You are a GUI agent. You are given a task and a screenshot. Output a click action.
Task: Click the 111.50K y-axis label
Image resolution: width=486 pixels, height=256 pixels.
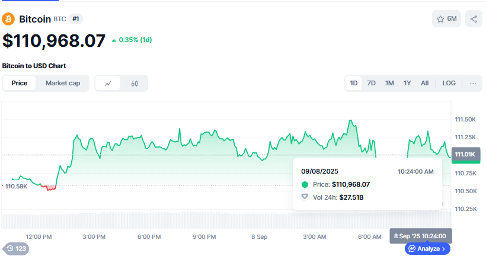465,119
